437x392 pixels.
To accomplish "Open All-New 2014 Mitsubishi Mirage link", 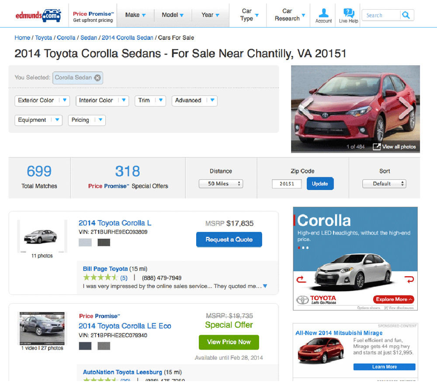I will click(339, 333).
